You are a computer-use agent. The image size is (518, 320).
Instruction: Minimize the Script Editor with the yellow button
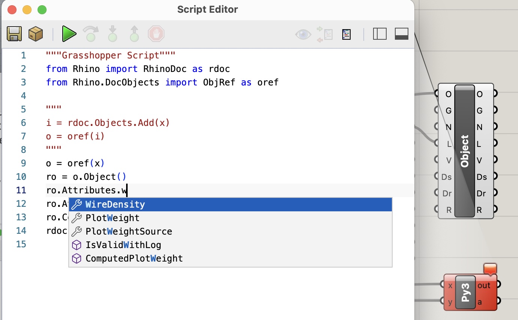tap(27, 10)
